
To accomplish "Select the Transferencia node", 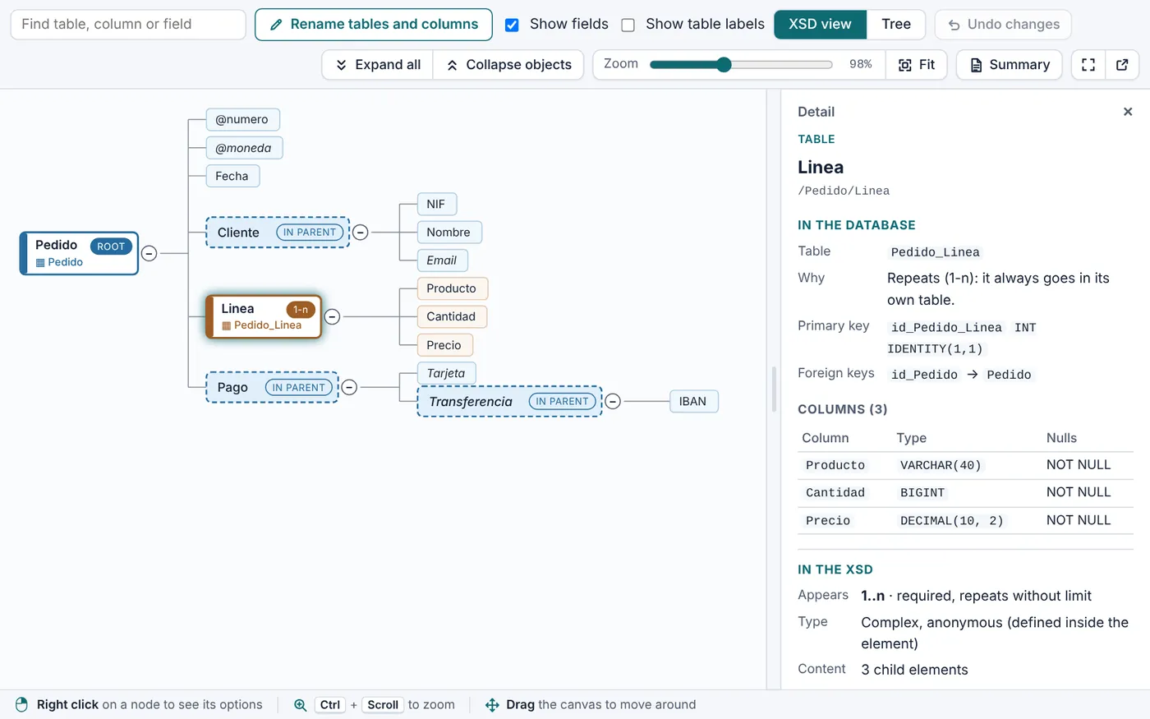I will [509, 402].
